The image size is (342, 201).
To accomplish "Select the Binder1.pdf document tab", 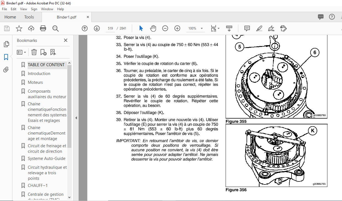I will tap(66, 17).
